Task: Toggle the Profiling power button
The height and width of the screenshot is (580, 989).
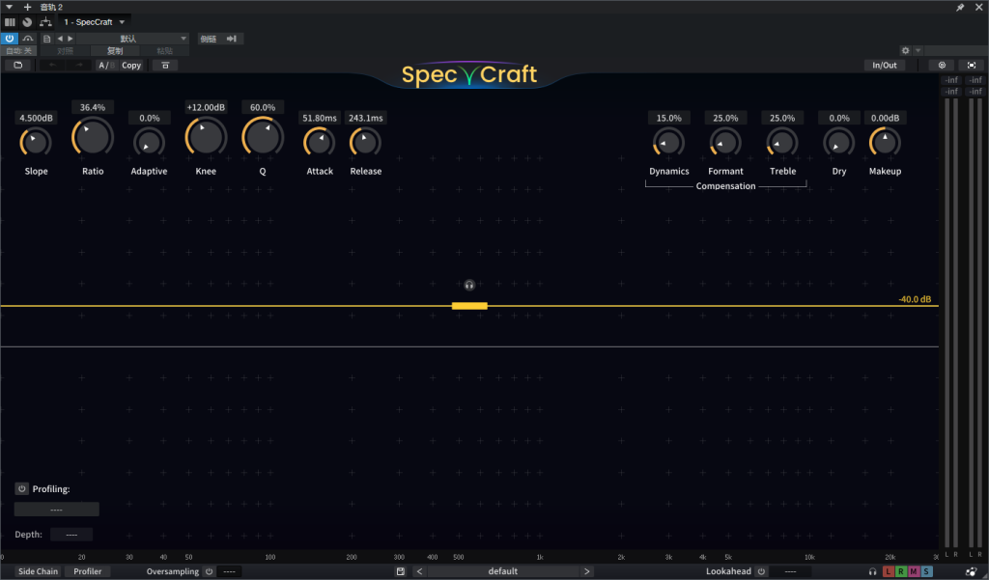Action: (x=22, y=488)
